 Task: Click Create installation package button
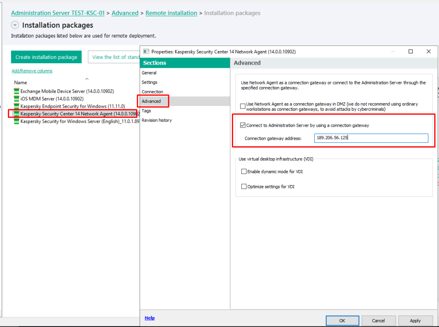click(x=46, y=57)
